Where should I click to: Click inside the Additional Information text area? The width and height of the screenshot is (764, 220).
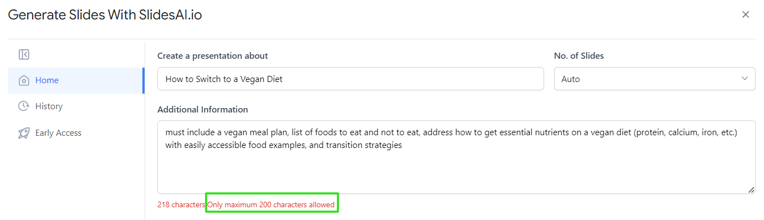point(456,157)
